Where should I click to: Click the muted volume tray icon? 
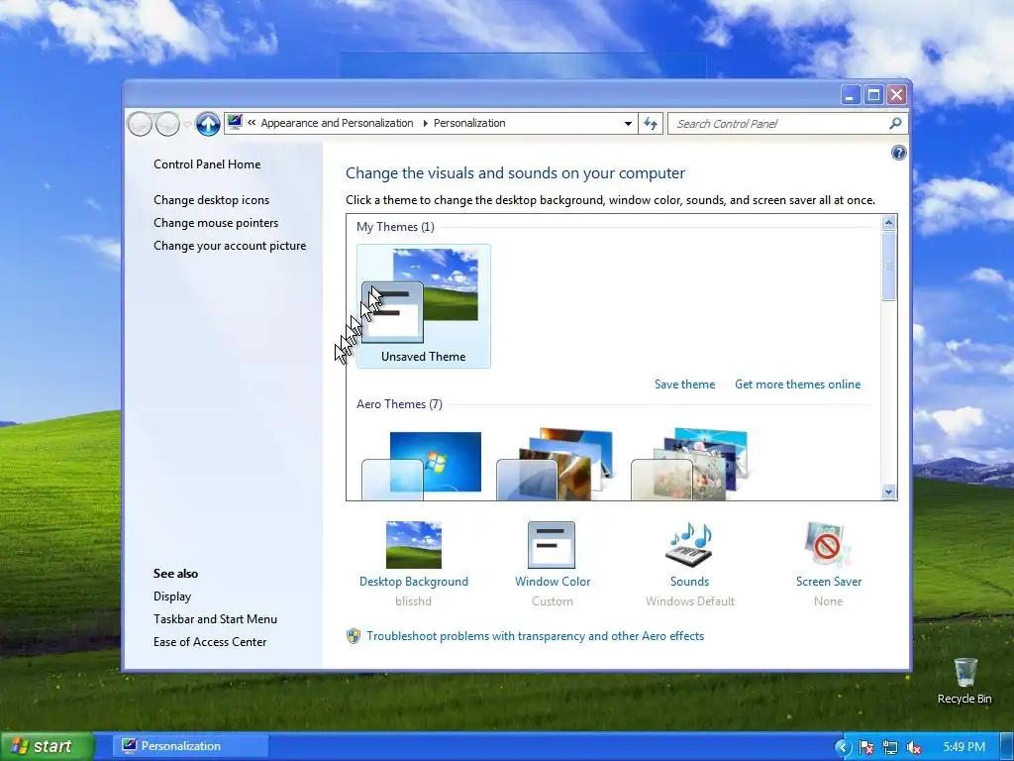914,747
